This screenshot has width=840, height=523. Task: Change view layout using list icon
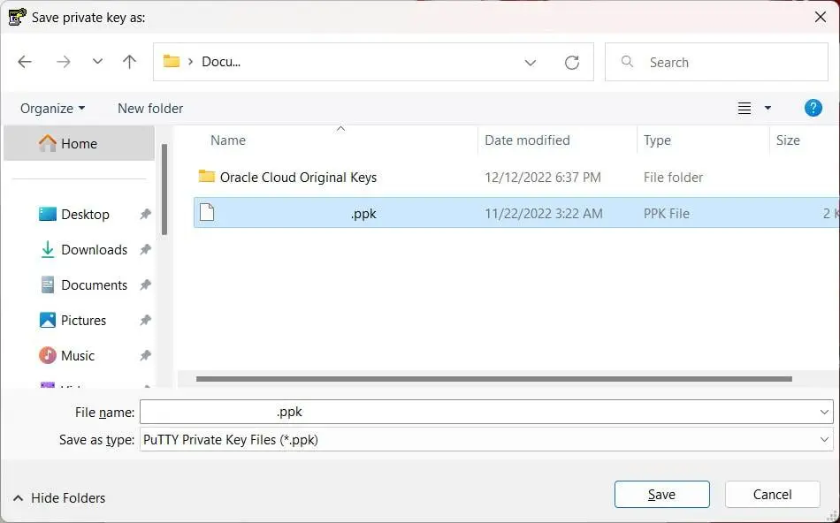tap(745, 108)
